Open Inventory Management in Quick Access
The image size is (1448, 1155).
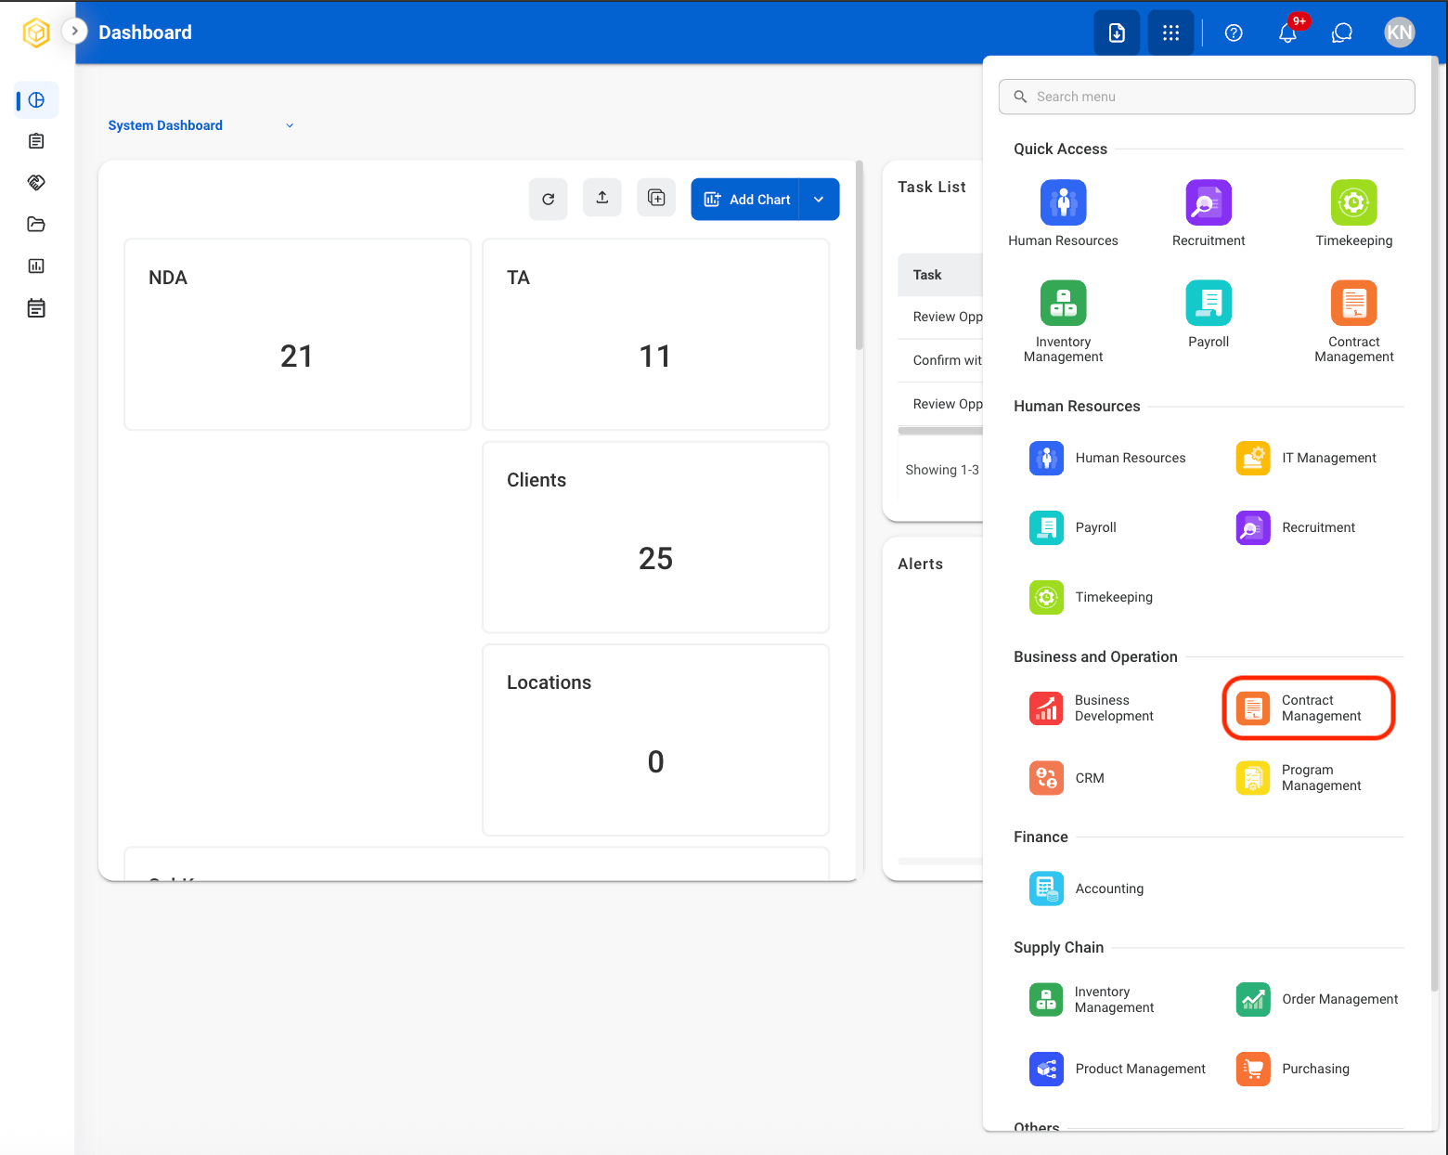[1064, 321]
